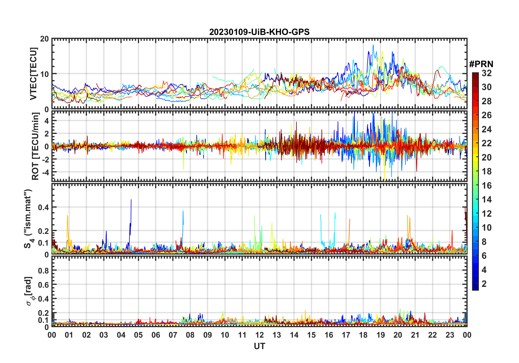Click x-axis hour label 01
Viewport: 519px width, 363px height.
tap(69, 335)
